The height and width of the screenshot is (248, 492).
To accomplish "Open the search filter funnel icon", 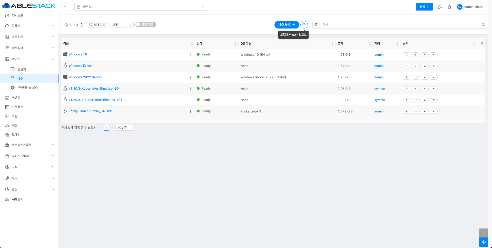I will (x=316, y=25).
